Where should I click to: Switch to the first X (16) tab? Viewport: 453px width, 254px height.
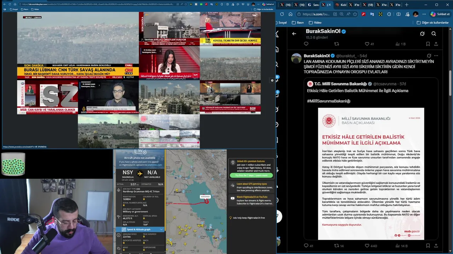[285, 5]
